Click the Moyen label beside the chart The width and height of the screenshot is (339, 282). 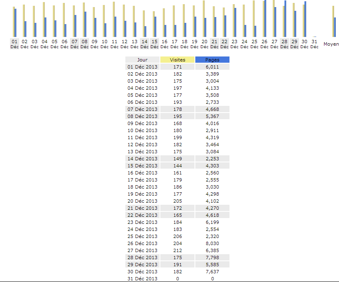(x=331, y=44)
